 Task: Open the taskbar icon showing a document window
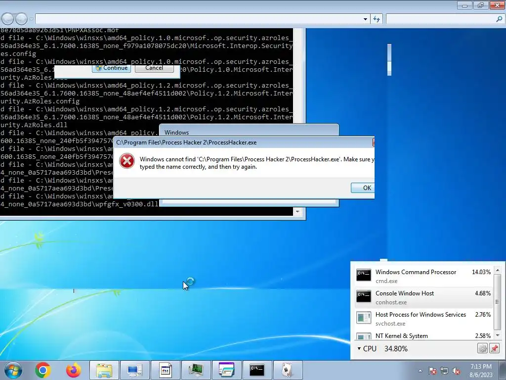click(165, 370)
